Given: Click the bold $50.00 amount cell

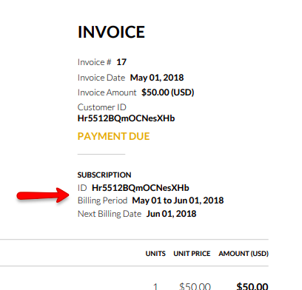Looking at the screenshot, I should pos(252,286).
